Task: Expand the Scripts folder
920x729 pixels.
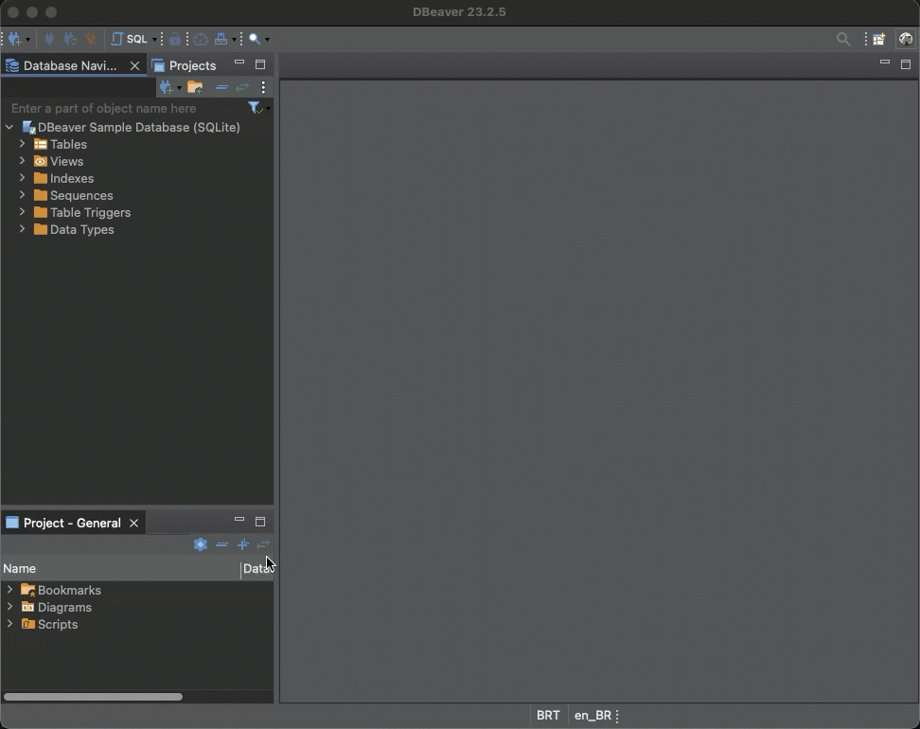Action: [x=10, y=623]
